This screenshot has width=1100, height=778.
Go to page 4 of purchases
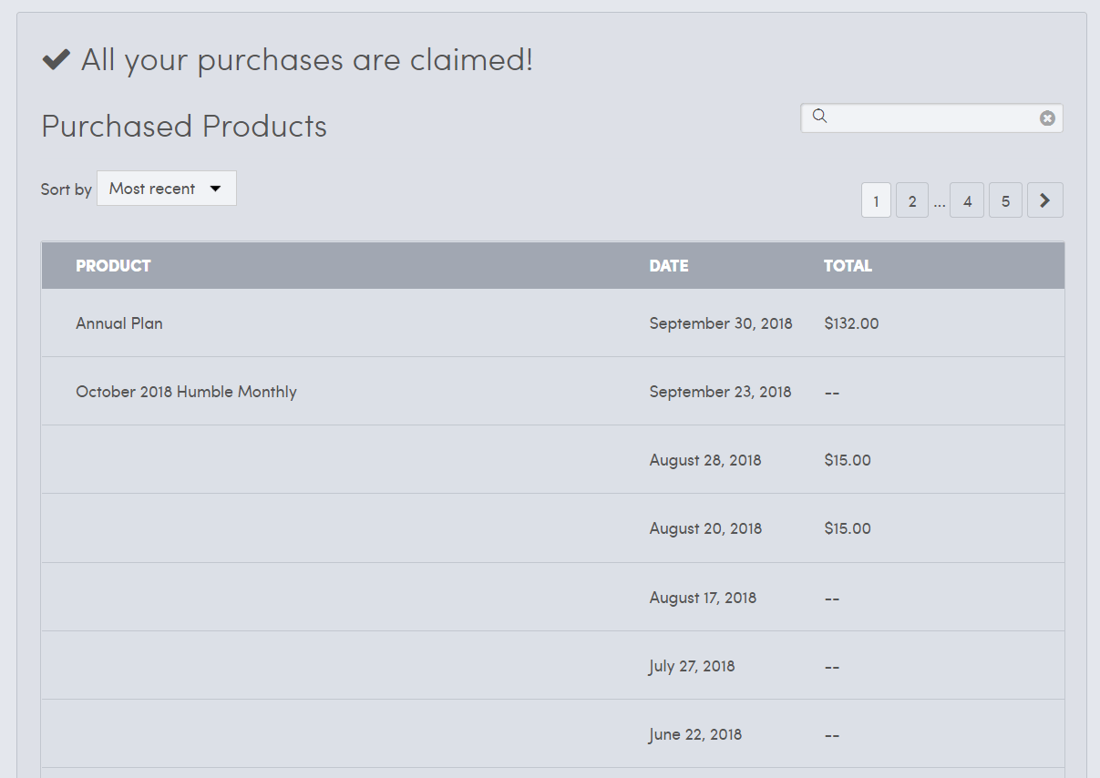tap(967, 201)
